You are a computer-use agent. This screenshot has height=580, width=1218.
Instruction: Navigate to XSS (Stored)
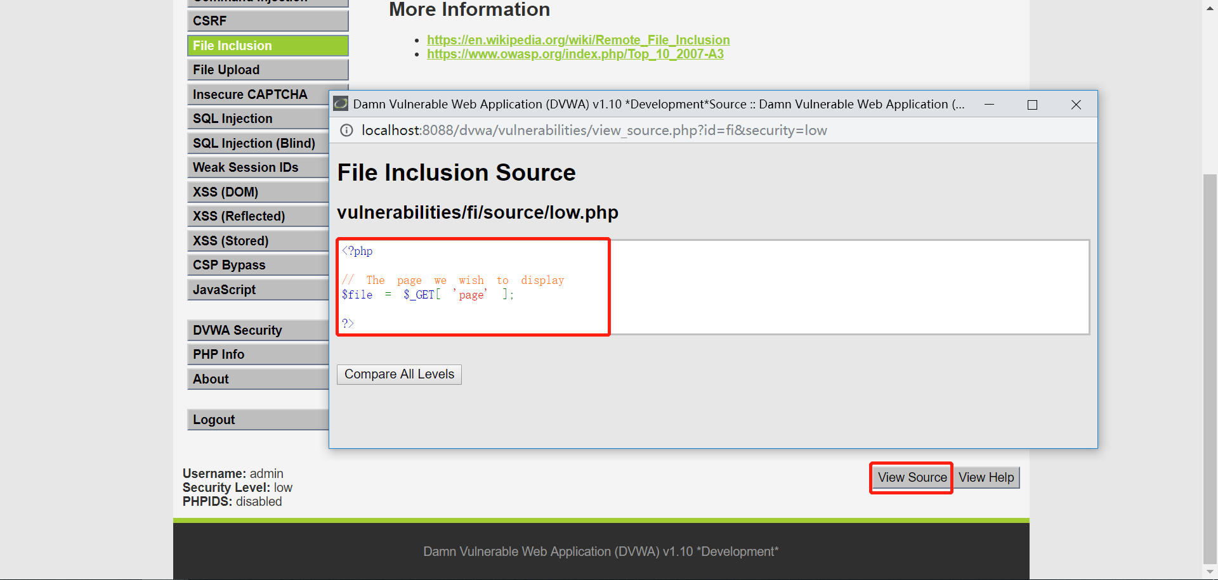point(258,241)
